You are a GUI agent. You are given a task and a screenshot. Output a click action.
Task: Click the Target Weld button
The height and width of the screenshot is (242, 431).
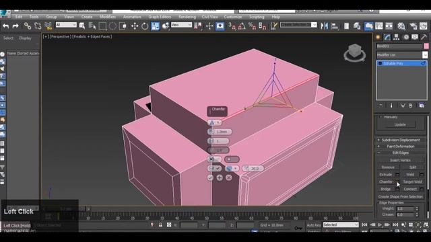(x=412, y=182)
